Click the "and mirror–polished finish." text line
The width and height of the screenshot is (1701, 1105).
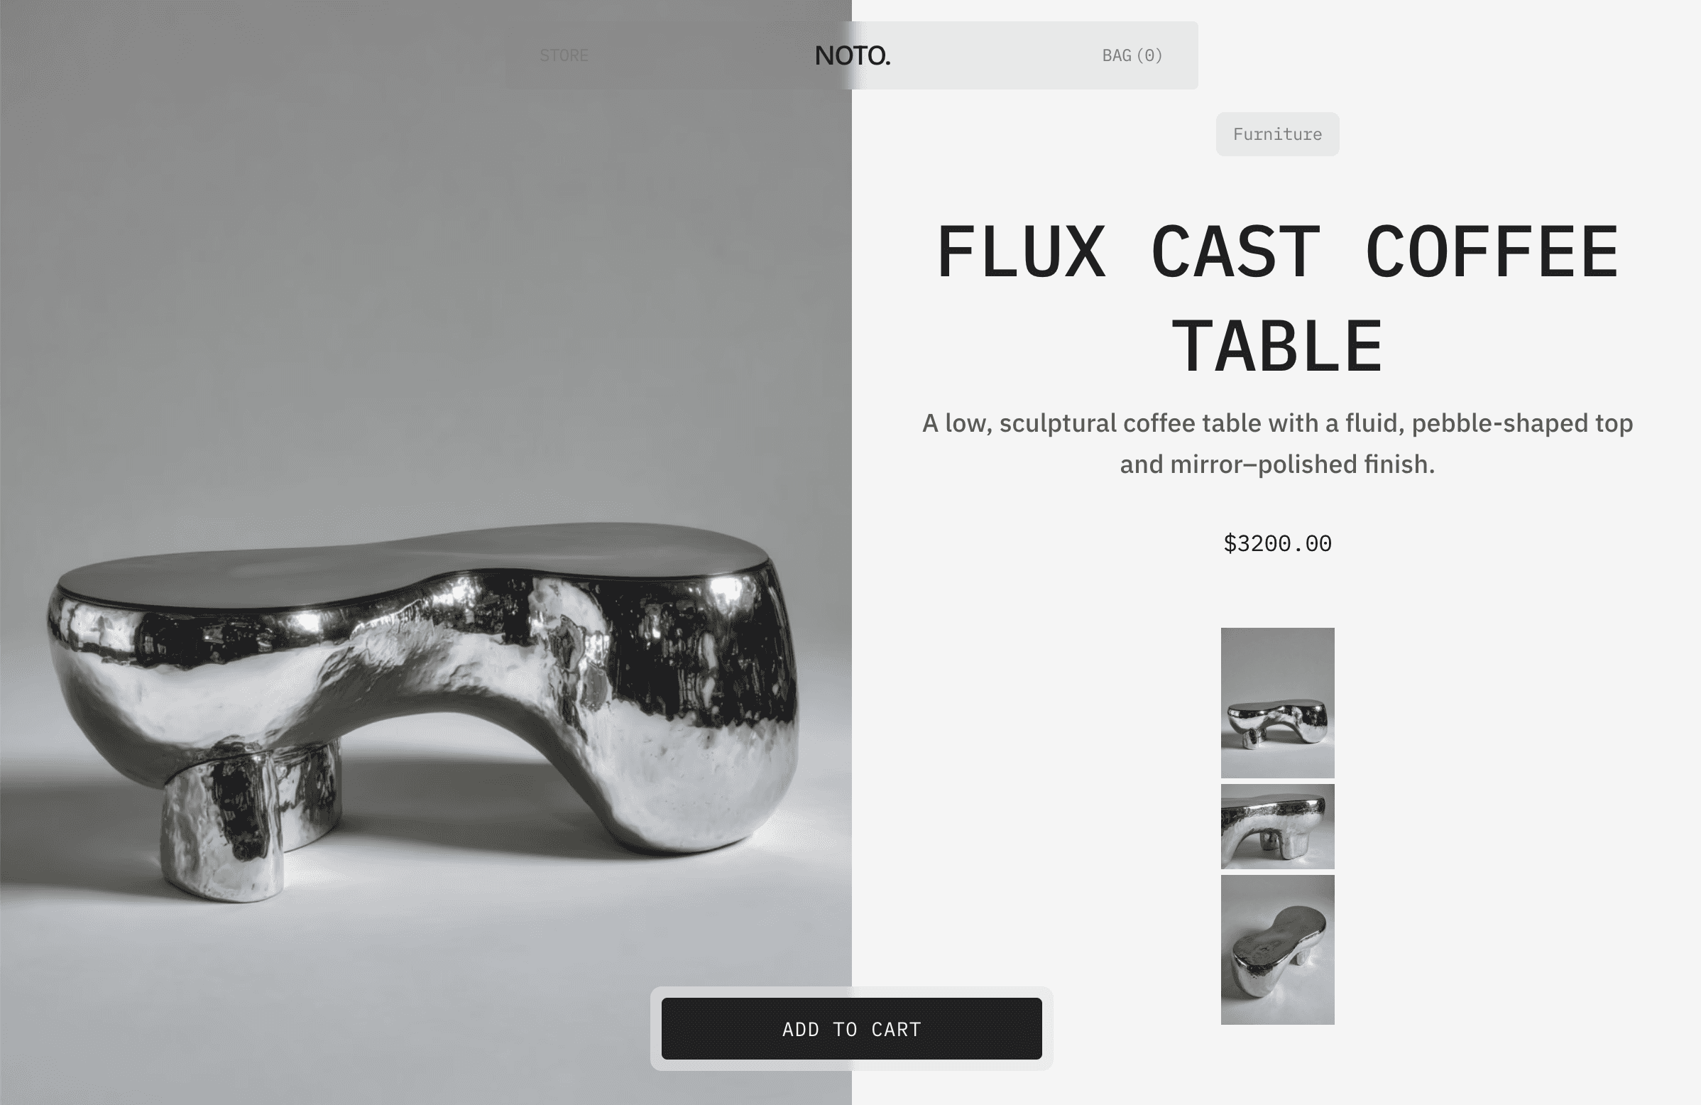pos(1277,464)
